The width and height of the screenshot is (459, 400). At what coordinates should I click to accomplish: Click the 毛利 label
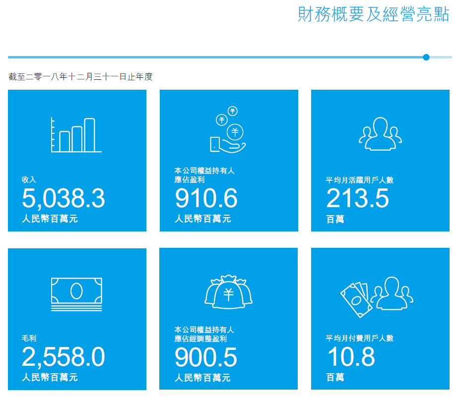(x=29, y=339)
